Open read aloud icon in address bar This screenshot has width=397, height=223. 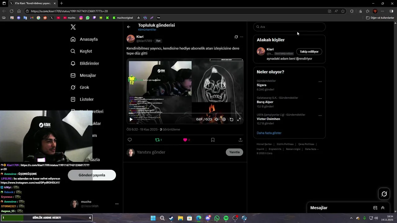click(x=336, y=11)
